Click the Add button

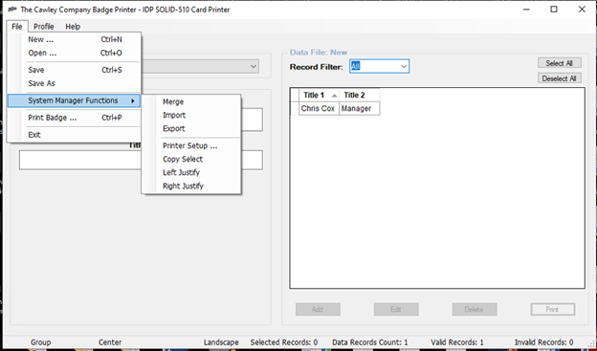coord(318,309)
